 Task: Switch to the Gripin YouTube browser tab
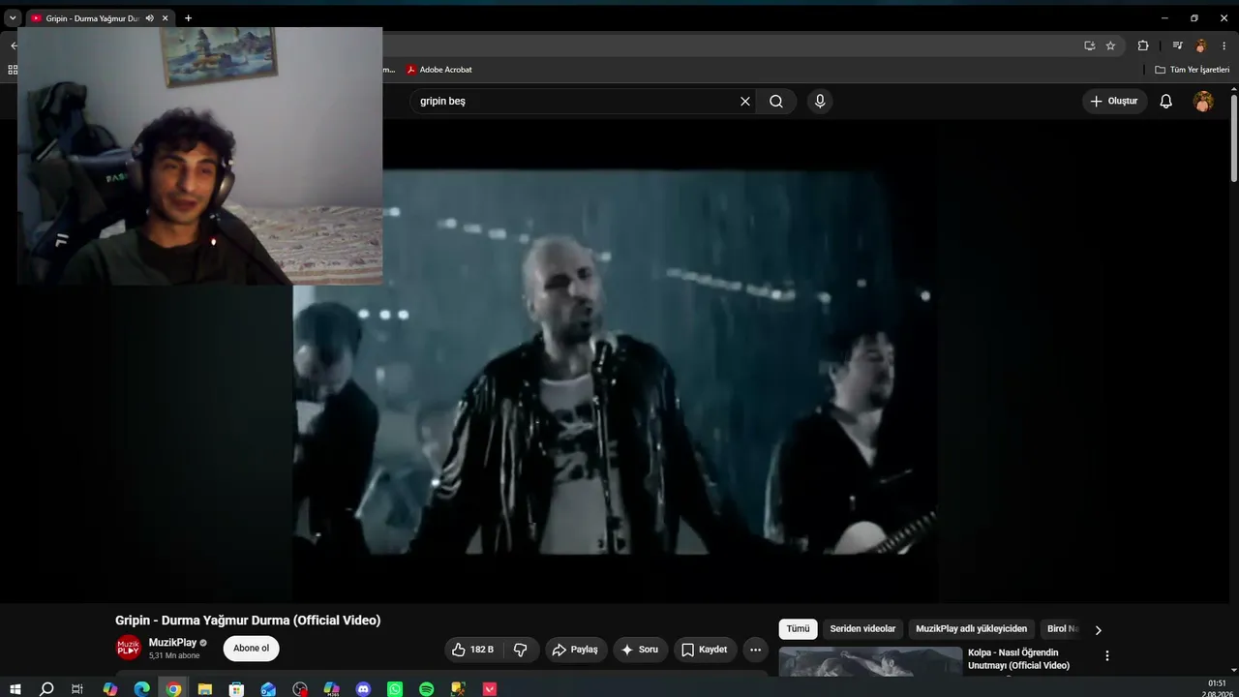coord(92,18)
